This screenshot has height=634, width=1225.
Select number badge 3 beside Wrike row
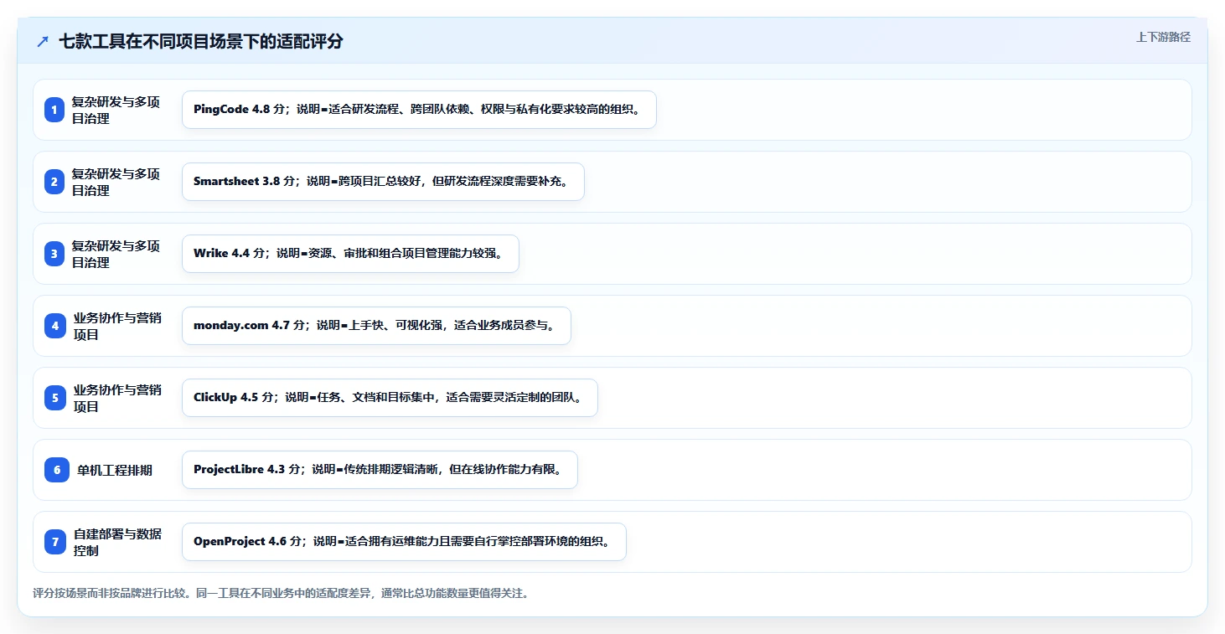54,254
